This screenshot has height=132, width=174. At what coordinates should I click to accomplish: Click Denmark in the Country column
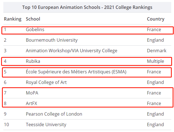click(x=157, y=51)
